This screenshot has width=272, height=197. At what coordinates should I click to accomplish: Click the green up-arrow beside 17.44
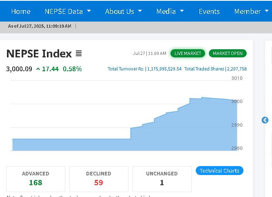point(38,69)
